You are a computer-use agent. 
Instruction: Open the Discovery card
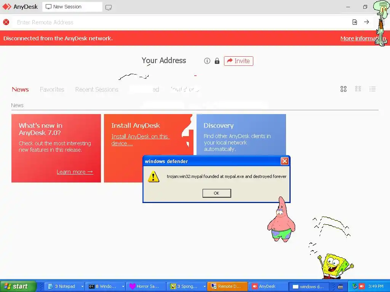[241, 135]
